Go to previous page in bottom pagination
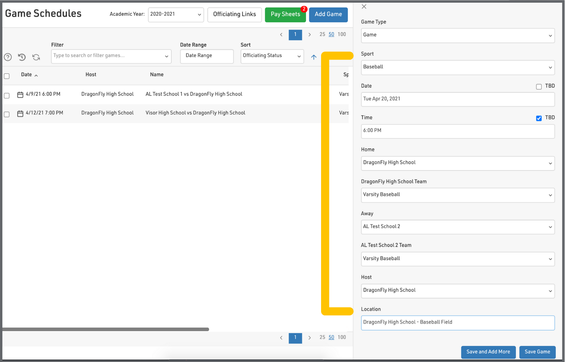Image resolution: width=565 pixels, height=362 pixels. [x=281, y=338]
